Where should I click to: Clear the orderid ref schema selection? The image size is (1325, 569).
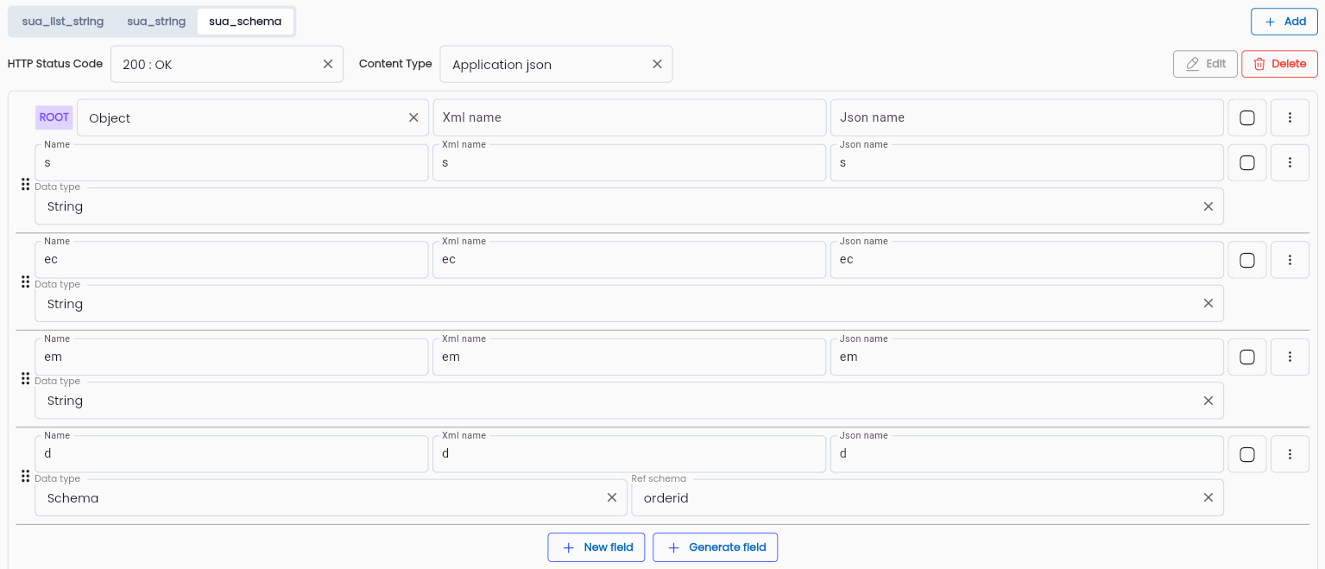1208,497
